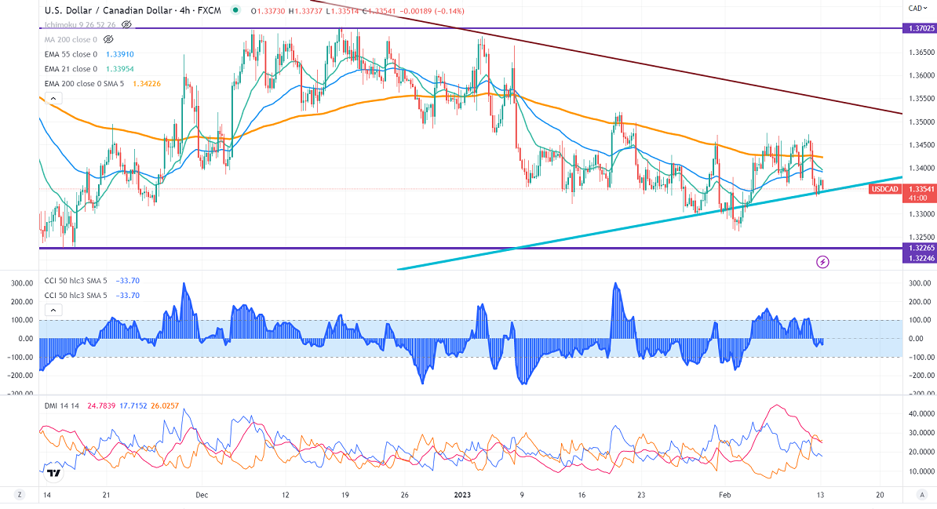The width and height of the screenshot is (937, 509).
Task: Click the purple lightning bolt event icon
Action: coord(823,261)
